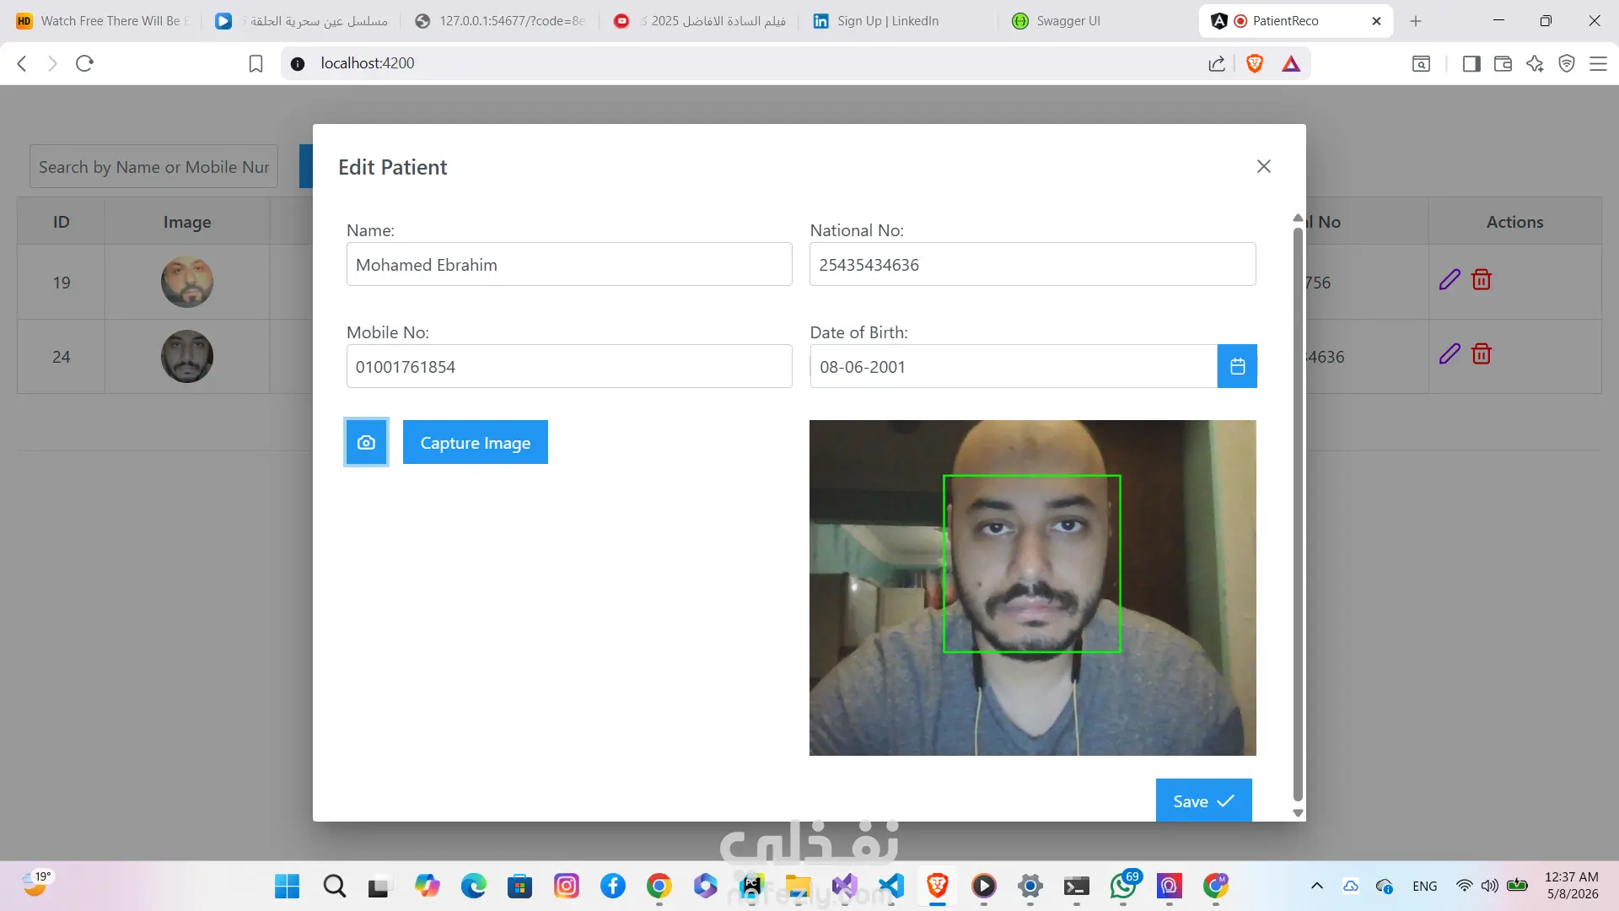Image resolution: width=1619 pixels, height=911 pixels.
Task: Click the Search by Name or Mobile field
Action: (x=153, y=166)
